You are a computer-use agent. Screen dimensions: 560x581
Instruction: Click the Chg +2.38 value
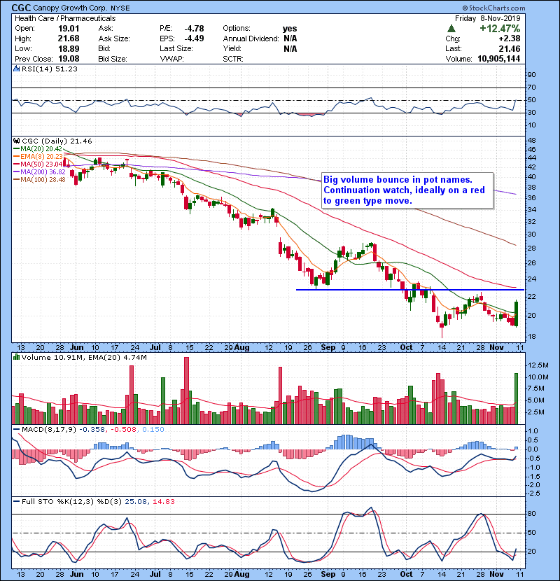510,38
